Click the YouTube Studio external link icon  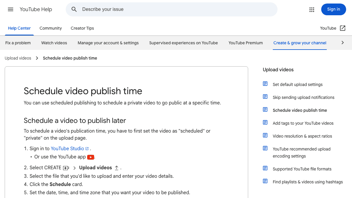click(87, 149)
